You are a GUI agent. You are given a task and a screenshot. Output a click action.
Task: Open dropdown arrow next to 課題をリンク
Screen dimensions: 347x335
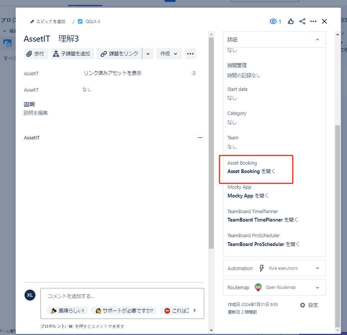pyautogui.click(x=148, y=54)
